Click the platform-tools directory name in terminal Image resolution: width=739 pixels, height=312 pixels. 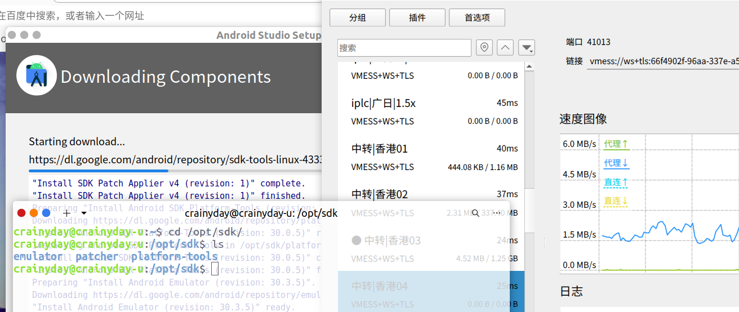click(175, 256)
